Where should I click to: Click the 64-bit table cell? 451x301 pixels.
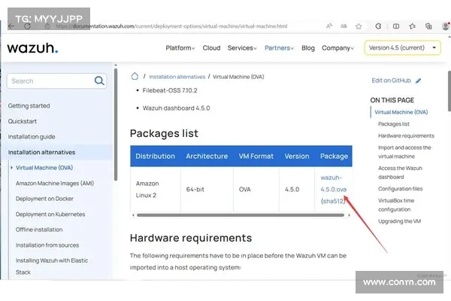click(207, 189)
